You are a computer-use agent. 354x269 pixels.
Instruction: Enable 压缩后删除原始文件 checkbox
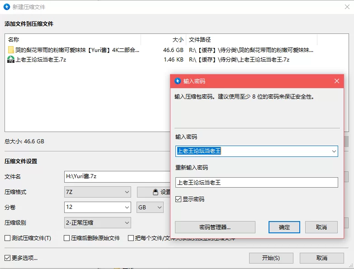click(66, 238)
